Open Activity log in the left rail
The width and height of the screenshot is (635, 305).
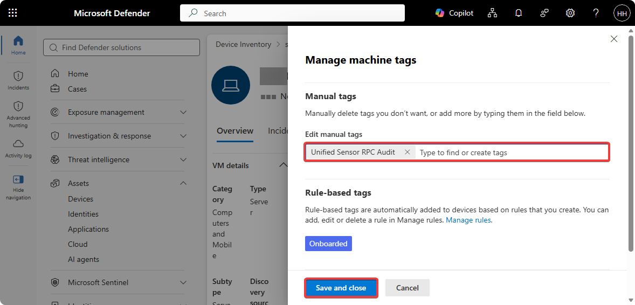(x=18, y=148)
